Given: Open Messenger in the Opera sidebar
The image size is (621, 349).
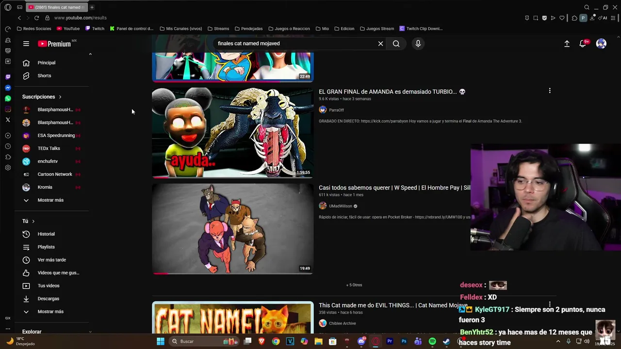Looking at the screenshot, I should tap(8, 88).
